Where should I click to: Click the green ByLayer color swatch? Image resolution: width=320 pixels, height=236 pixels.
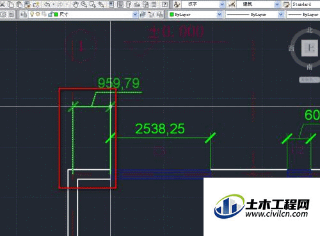pos(172,14)
